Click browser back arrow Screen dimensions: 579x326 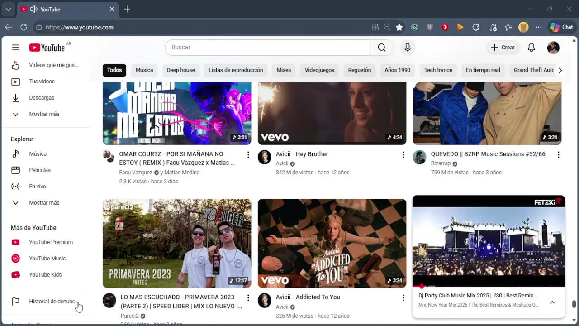click(x=8, y=27)
